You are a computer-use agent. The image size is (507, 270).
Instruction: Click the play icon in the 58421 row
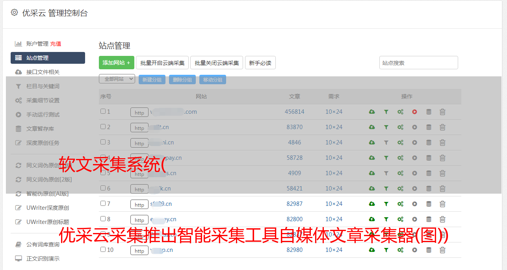coord(414,189)
